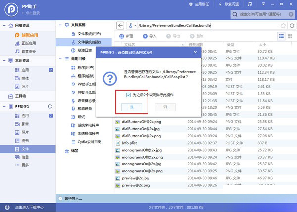
Task: Open 标签 star item
Action: (x=72, y=151)
